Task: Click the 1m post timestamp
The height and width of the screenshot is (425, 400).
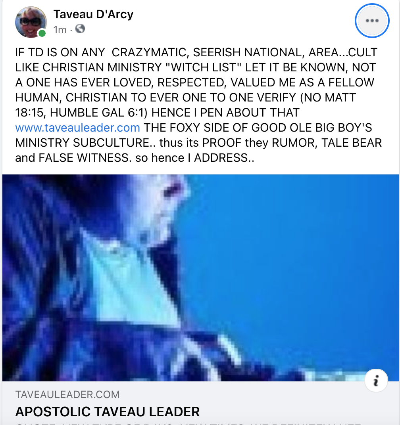Action: (60, 30)
